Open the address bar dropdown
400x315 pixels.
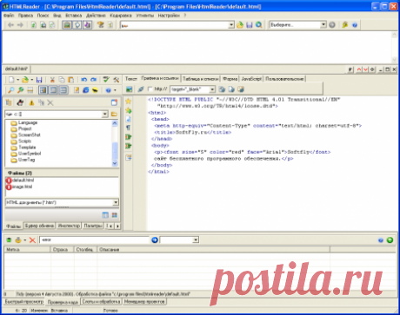[x=231, y=25]
